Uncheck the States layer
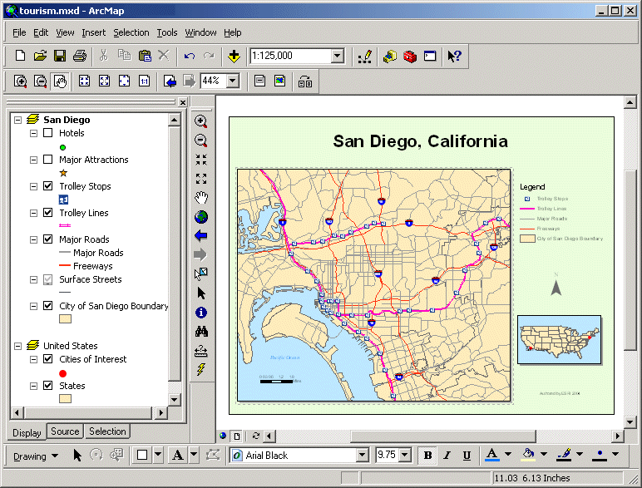The image size is (642, 488). pos(48,386)
